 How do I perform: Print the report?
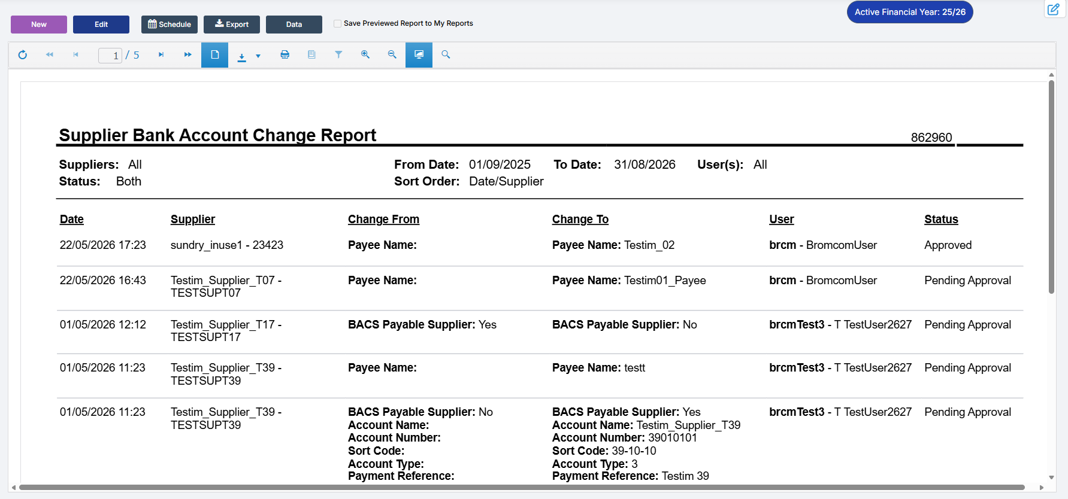click(x=285, y=55)
